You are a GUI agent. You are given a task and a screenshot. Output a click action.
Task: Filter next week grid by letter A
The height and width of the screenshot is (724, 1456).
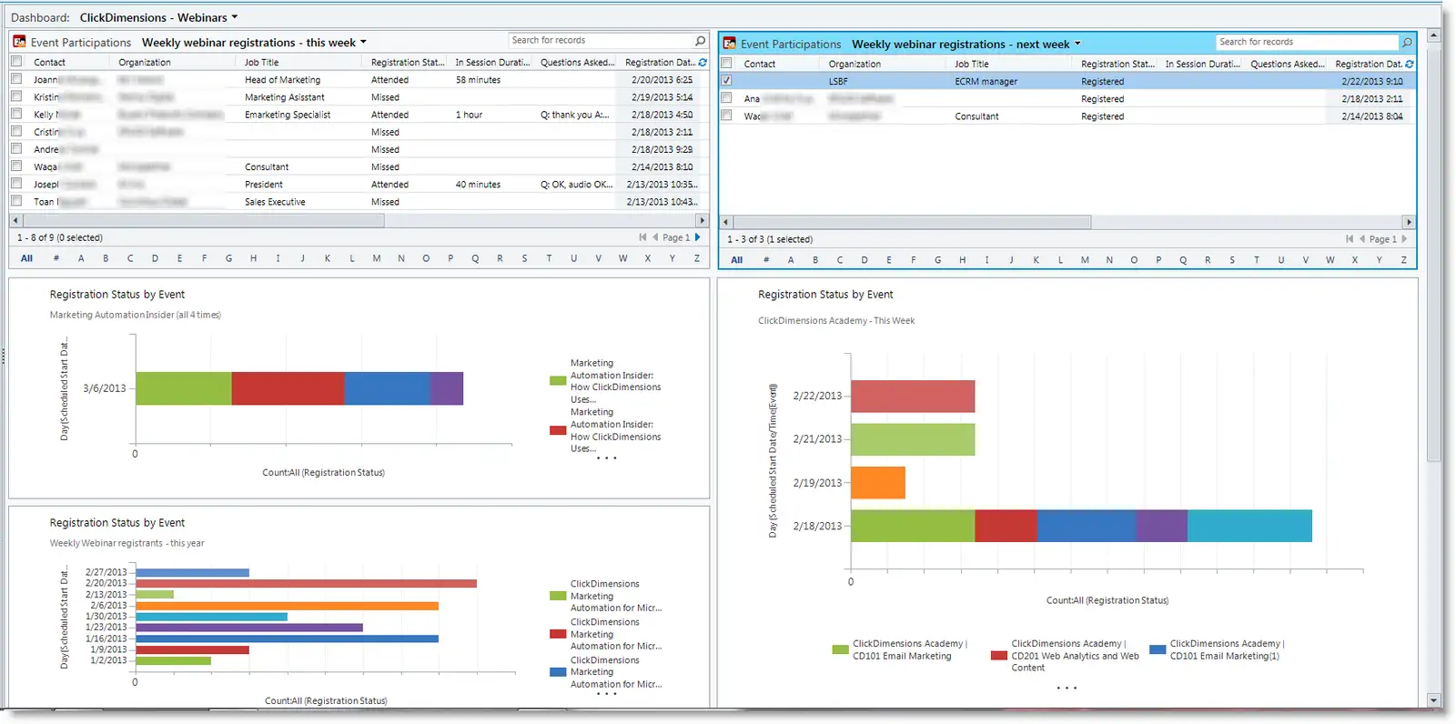[x=791, y=260]
